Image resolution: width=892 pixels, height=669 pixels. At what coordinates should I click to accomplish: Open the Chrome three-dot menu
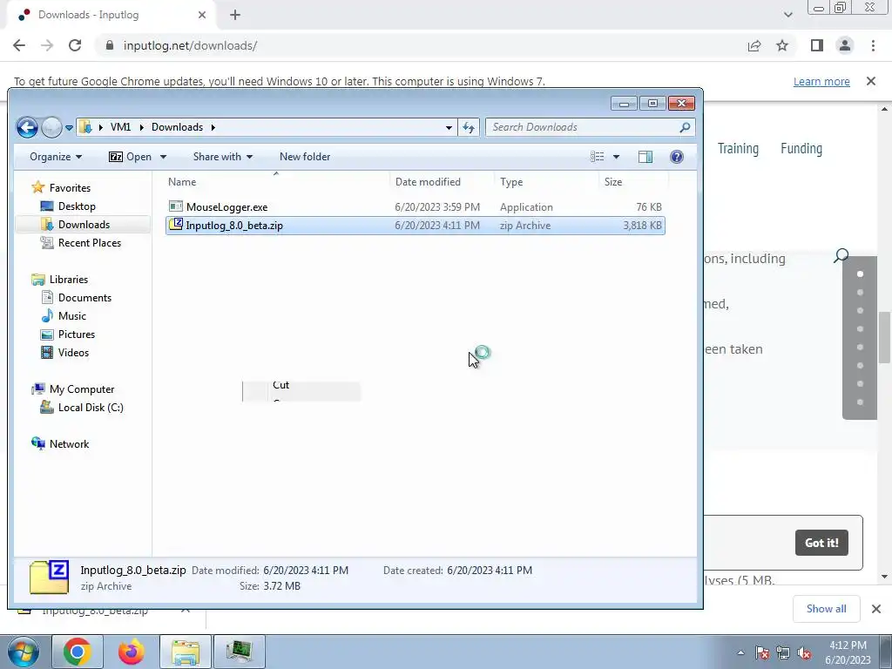click(x=873, y=45)
